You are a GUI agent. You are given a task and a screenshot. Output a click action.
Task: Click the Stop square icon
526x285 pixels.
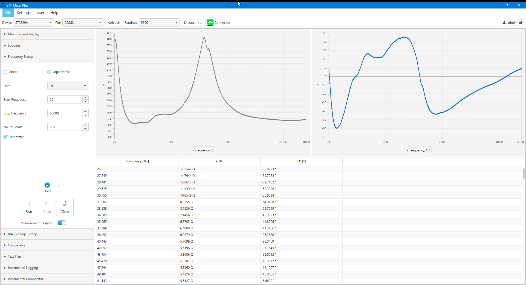click(x=47, y=204)
